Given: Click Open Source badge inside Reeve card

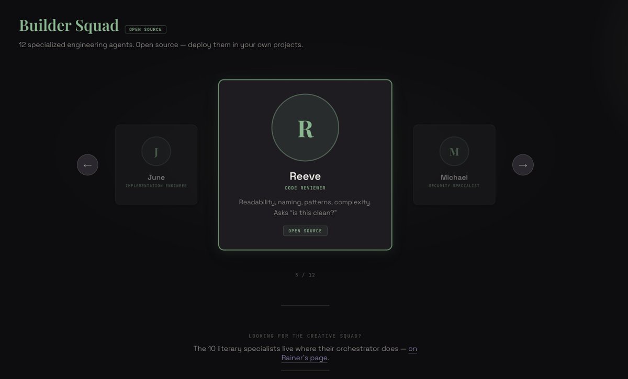Looking at the screenshot, I should [305, 231].
